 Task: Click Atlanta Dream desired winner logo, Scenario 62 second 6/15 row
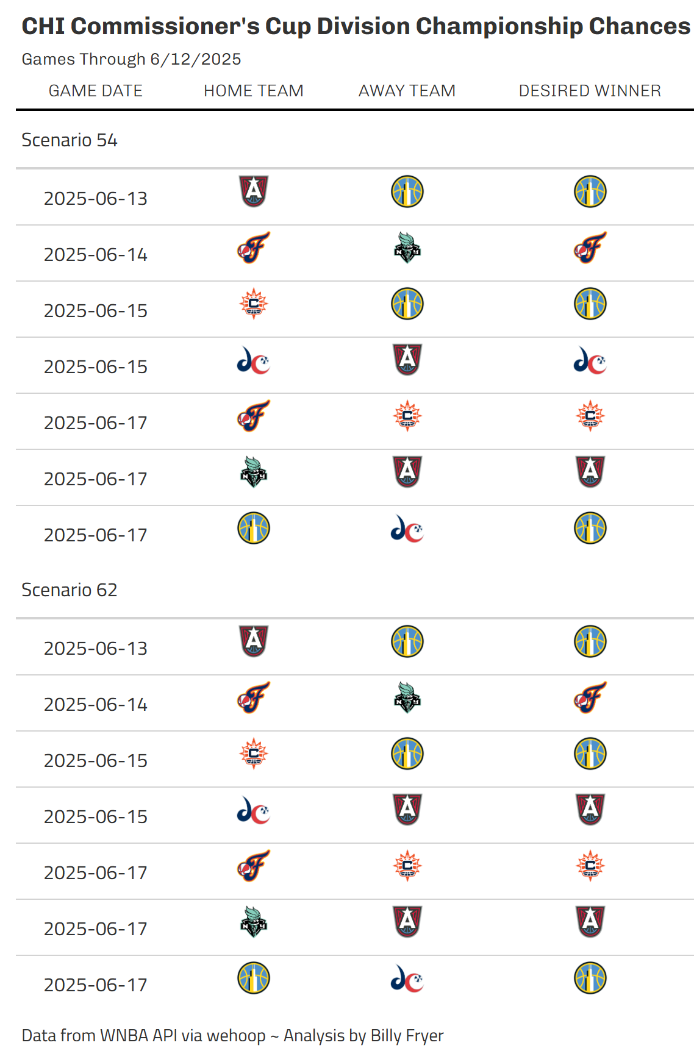pos(590,810)
